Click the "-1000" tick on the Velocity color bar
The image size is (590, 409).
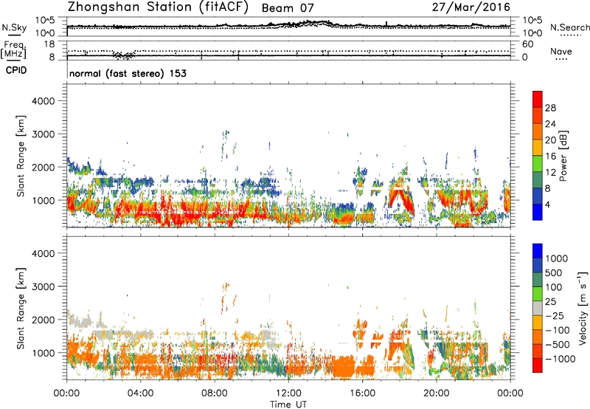click(560, 359)
